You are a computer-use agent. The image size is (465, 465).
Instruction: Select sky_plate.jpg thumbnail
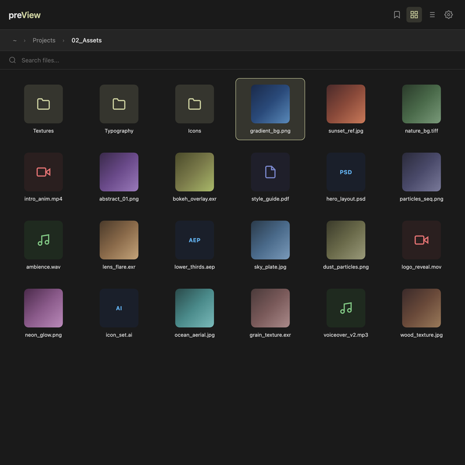(x=270, y=240)
